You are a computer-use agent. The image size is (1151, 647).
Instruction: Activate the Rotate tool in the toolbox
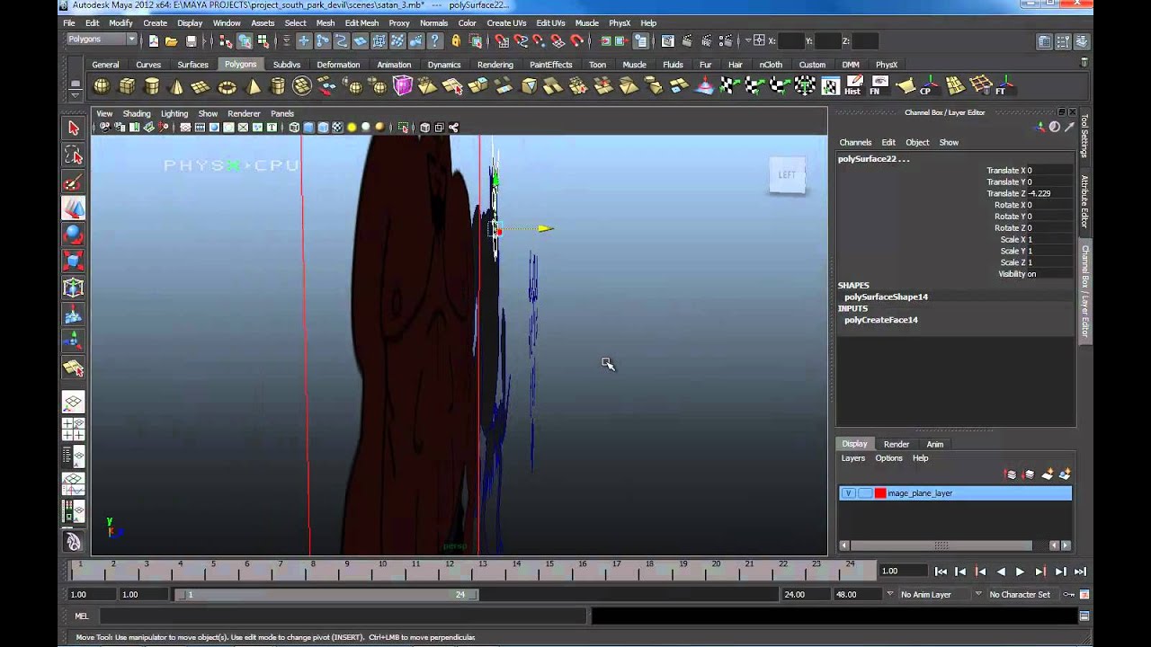coord(74,235)
